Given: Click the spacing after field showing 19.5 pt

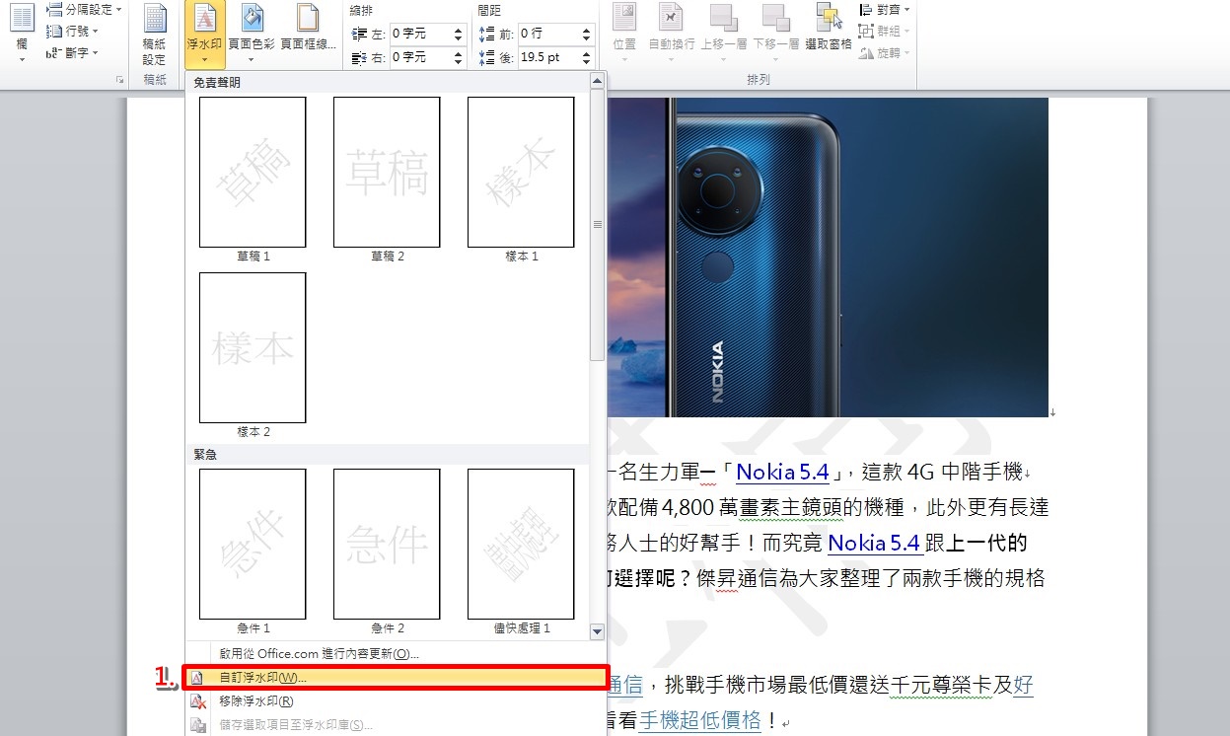Looking at the screenshot, I should tap(549, 57).
